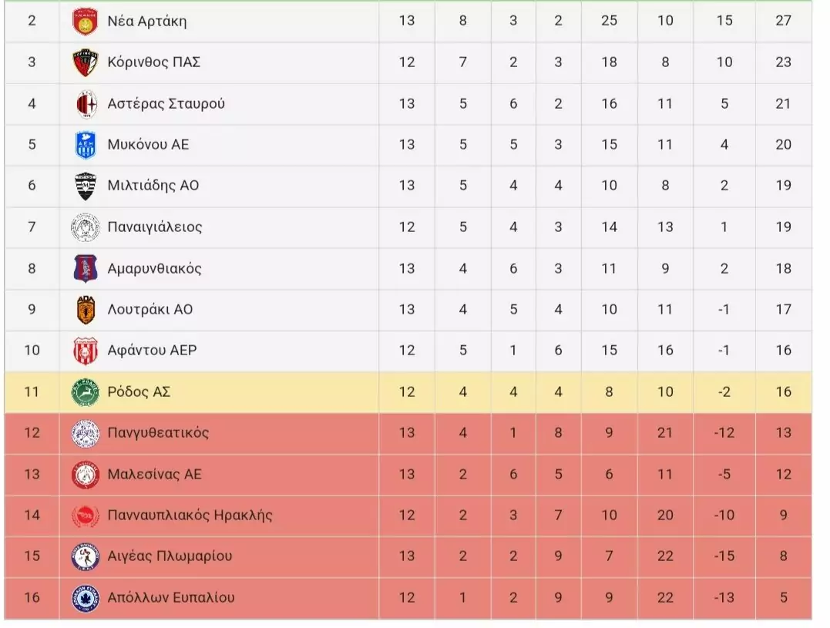Open the Παναργειακός... Πανγυθεατικός team name link

coord(158,433)
